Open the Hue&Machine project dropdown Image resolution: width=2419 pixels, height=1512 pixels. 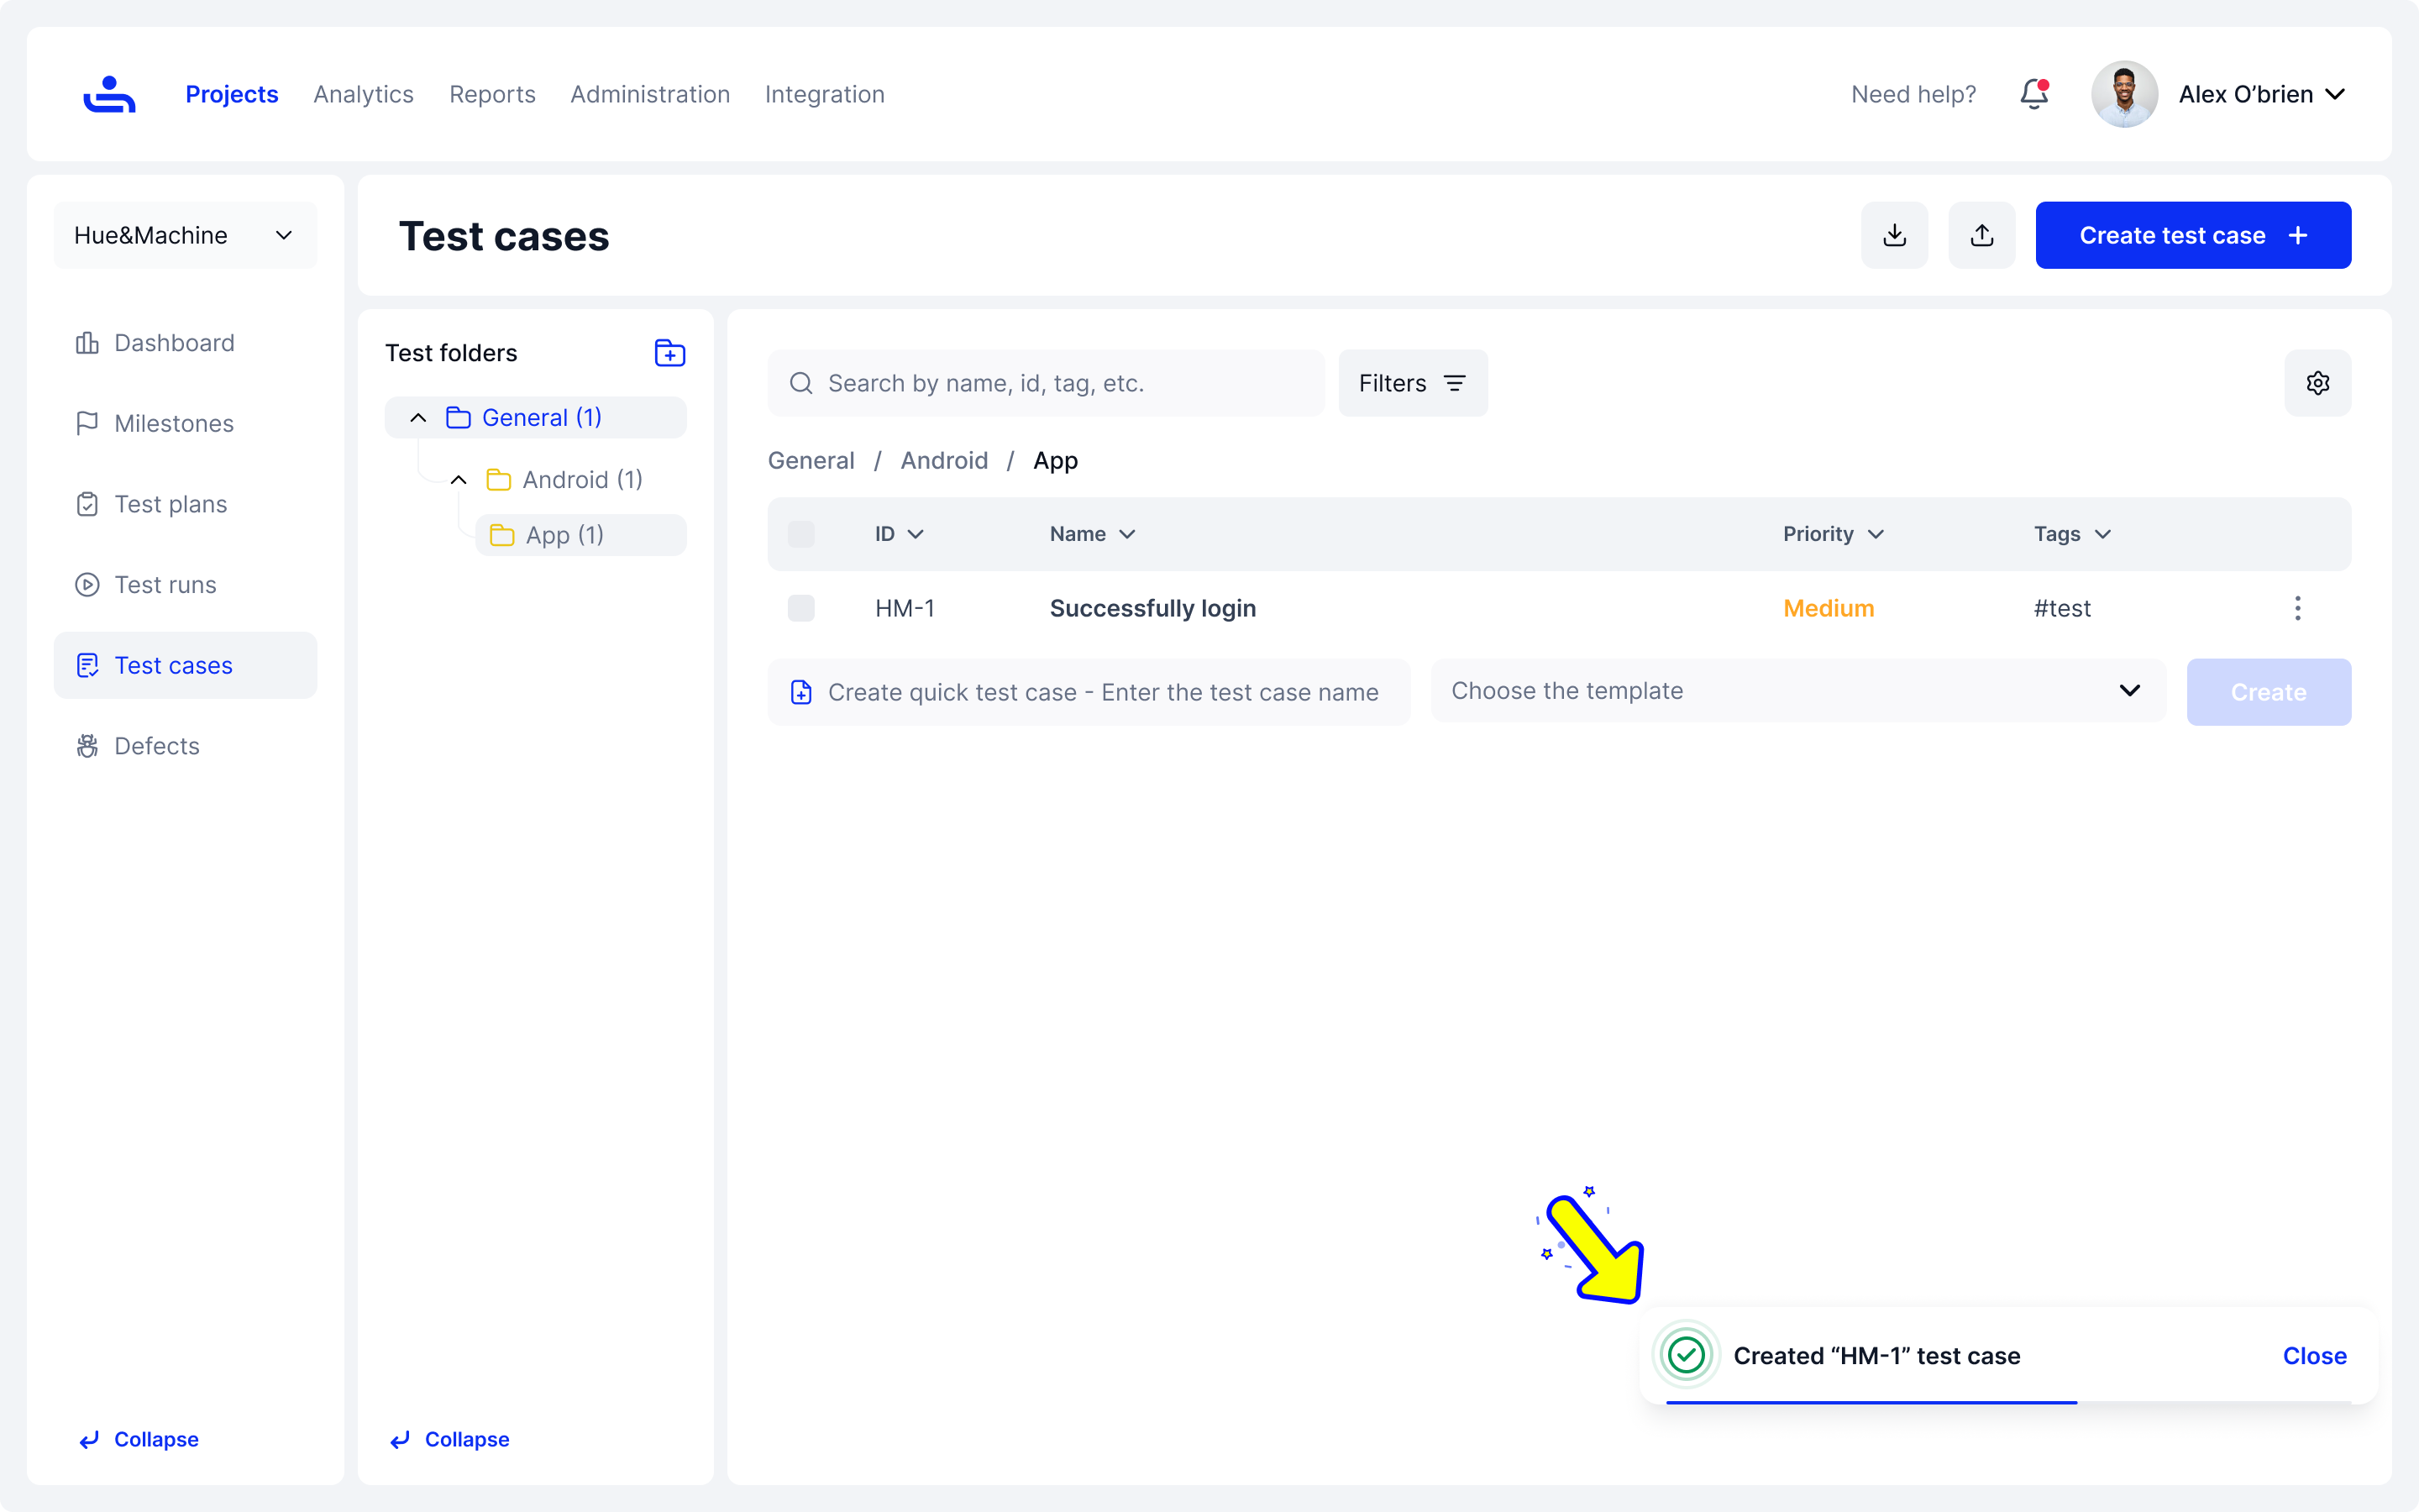tap(185, 235)
